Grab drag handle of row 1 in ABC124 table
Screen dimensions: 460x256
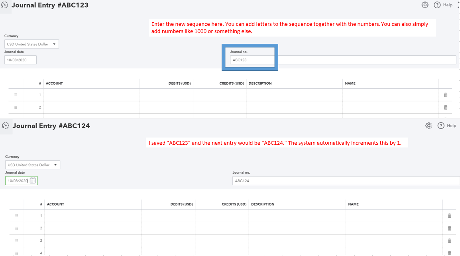16,215
